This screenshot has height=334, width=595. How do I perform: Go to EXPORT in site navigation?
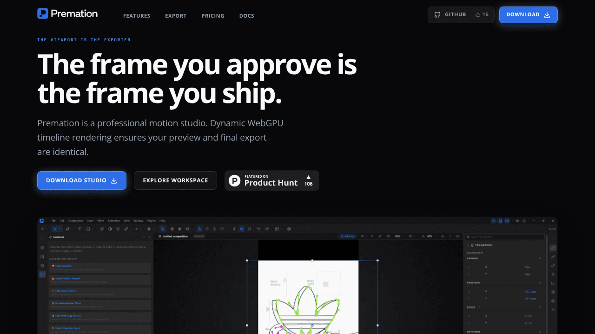tap(176, 16)
